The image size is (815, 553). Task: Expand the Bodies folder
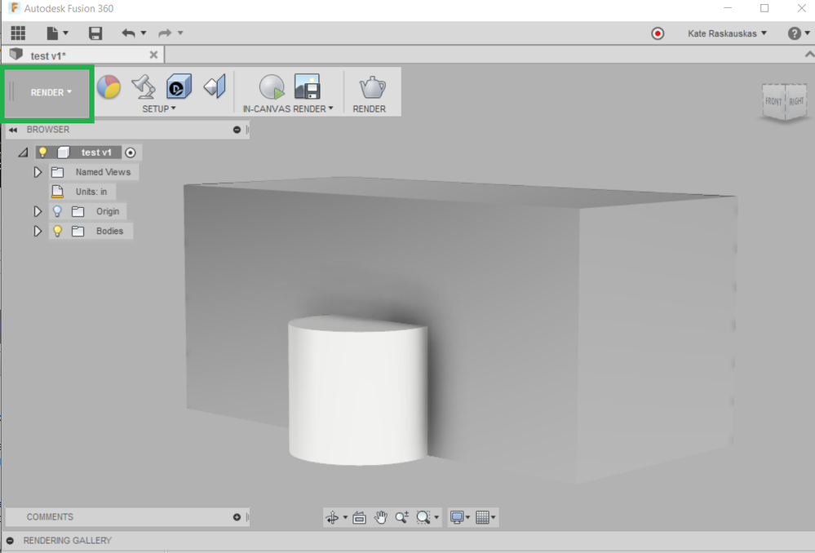pos(38,231)
